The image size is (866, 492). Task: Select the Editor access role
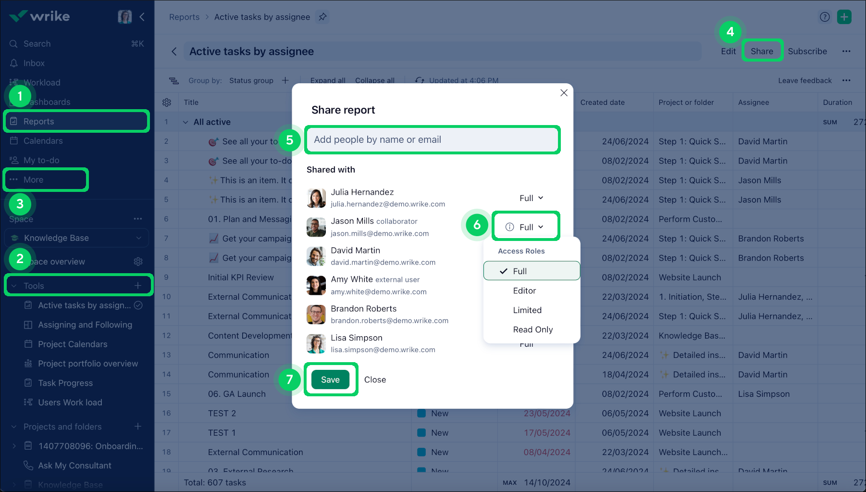(524, 290)
